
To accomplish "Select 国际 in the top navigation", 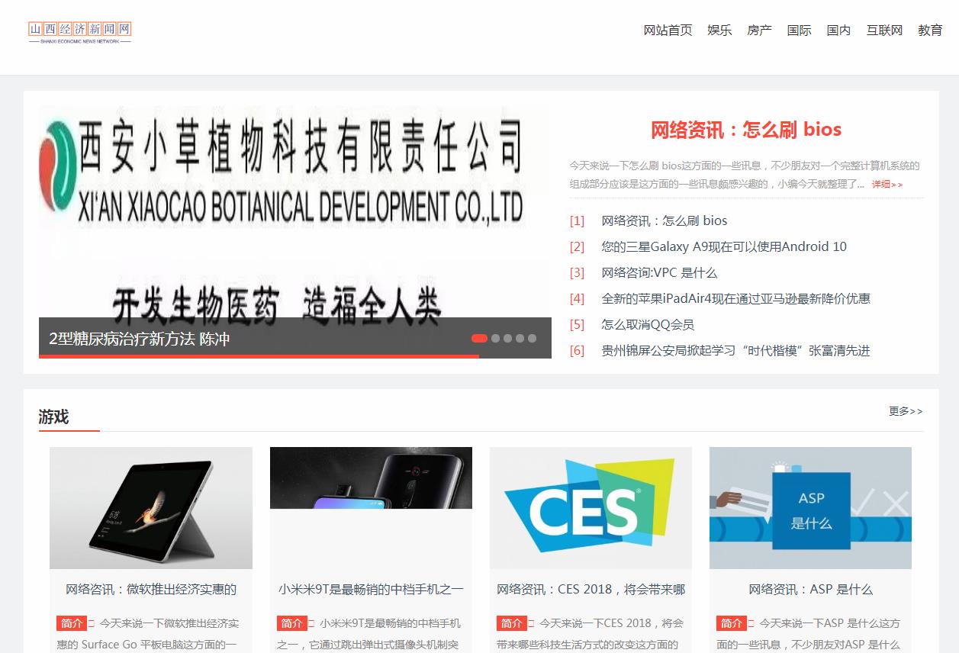I will point(799,31).
